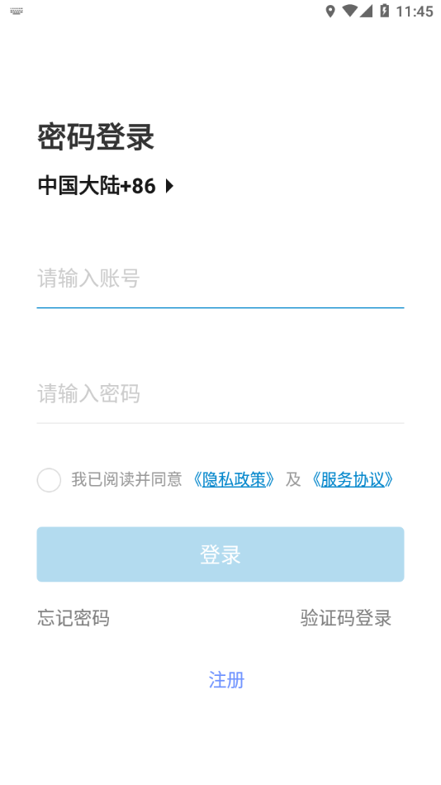Tap the 我已阅读并同意 agreement label
This screenshot has width=441, height=785.
pos(126,479)
